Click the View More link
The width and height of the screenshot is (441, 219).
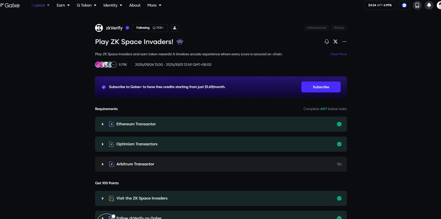(x=337, y=54)
